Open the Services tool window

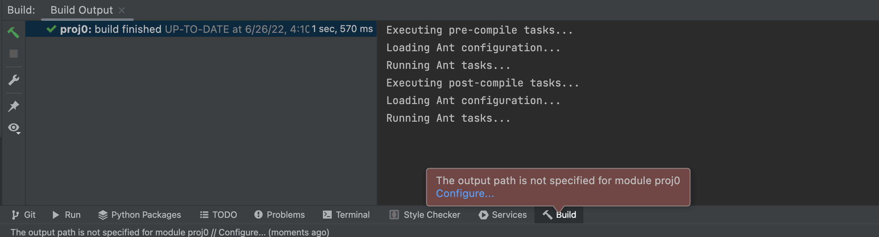(x=502, y=215)
